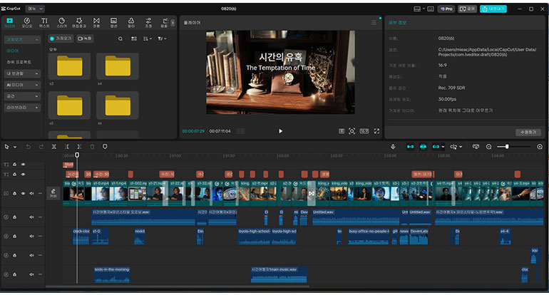Play the video preview

click(280, 131)
